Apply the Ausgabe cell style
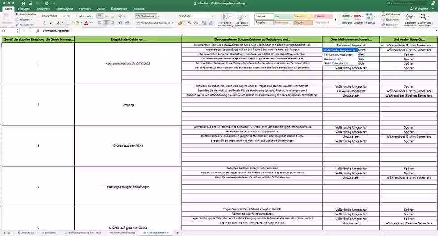The width and height of the screenshot is (438, 236). (x=264, y=23)
